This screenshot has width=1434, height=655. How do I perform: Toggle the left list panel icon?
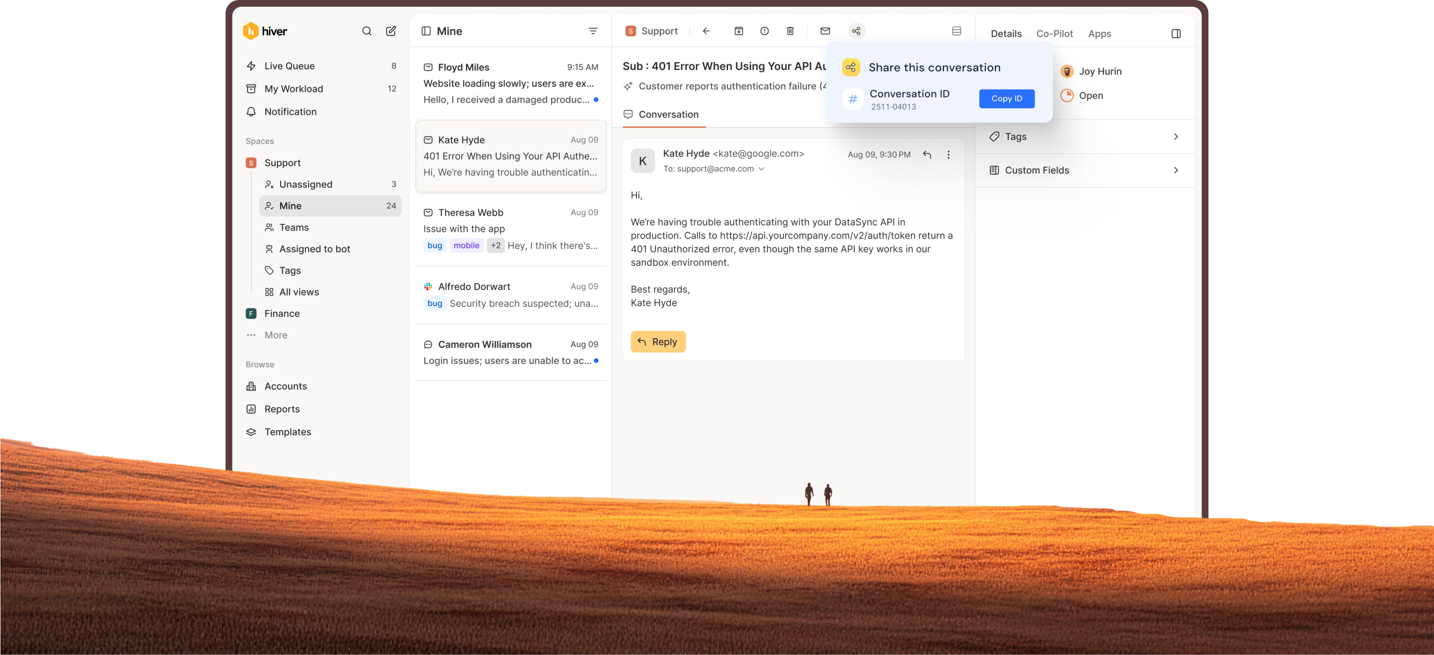click(426, 31)
